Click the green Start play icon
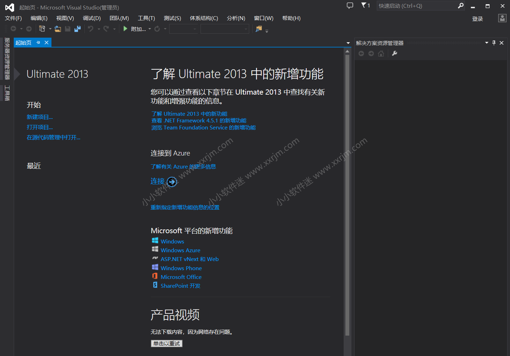This screenshot has width=510, height=356. point(125,29)
